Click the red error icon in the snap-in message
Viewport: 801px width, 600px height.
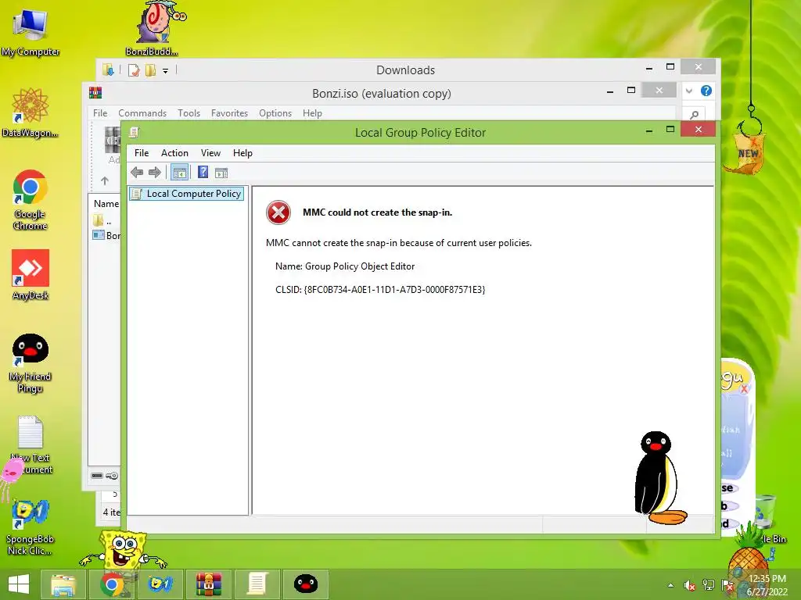pyautogui.click(x=278, y=212)
